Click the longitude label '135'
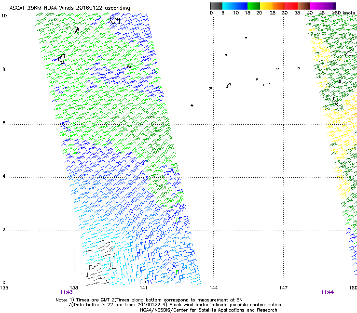Viewport: 357px width, 313px height. tap(4, 288)
